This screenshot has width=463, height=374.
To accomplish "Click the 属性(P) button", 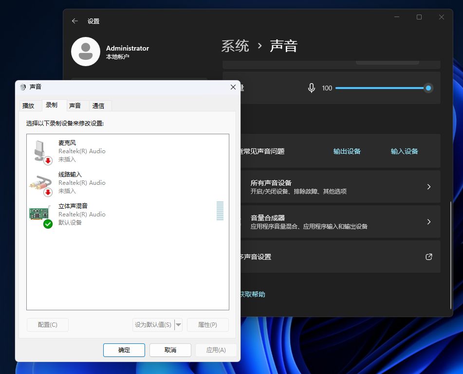I will click(x=207, y=325).
